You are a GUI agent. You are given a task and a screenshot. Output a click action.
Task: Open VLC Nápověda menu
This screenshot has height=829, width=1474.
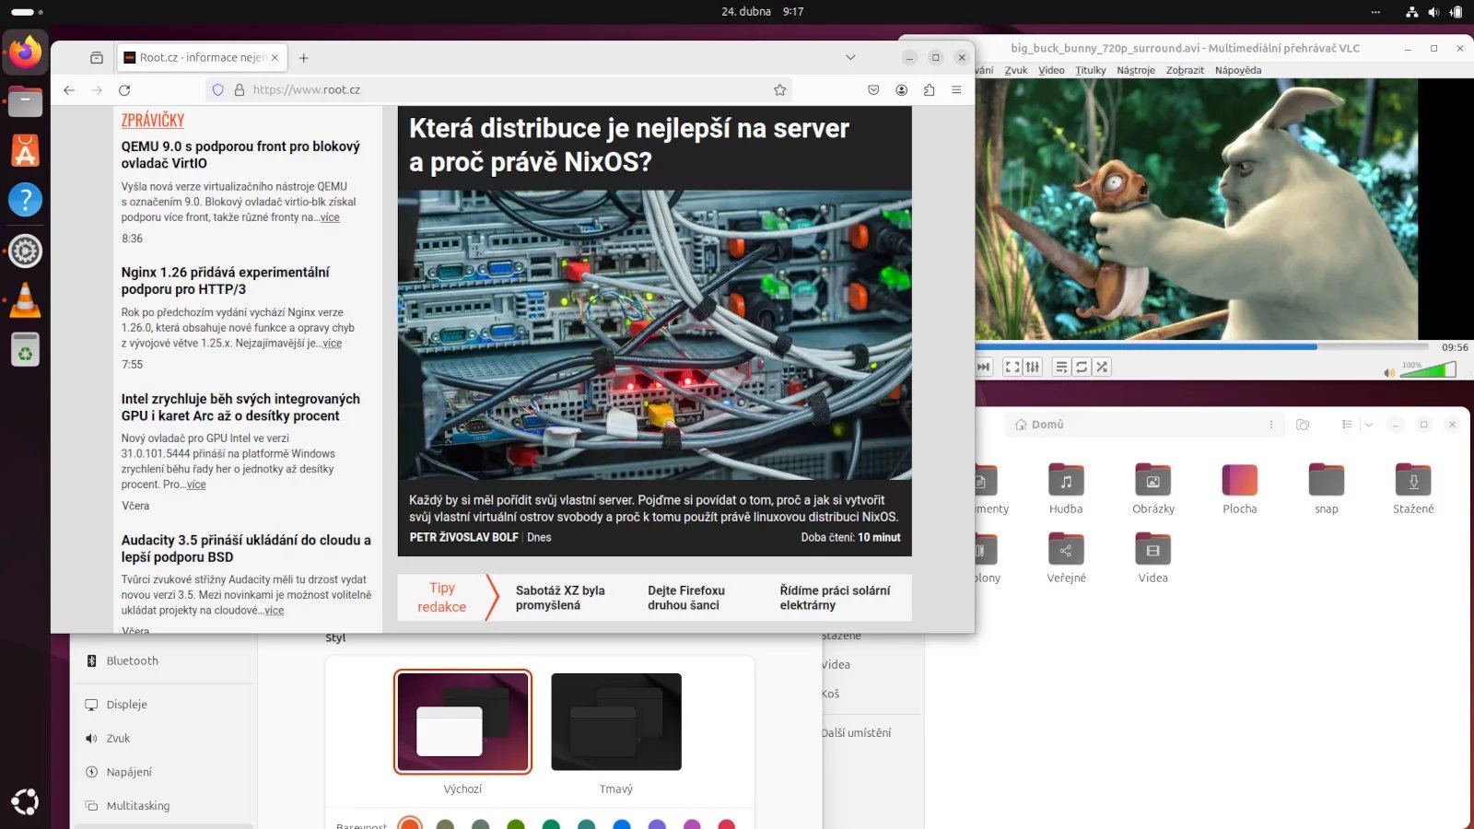click(x=1238, y=70)
